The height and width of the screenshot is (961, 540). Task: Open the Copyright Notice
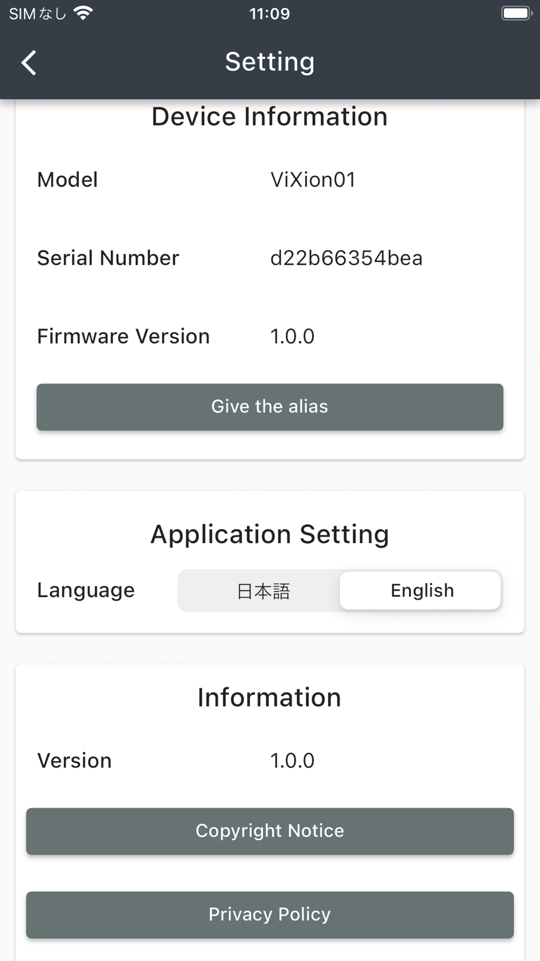(x=270, y=831)
